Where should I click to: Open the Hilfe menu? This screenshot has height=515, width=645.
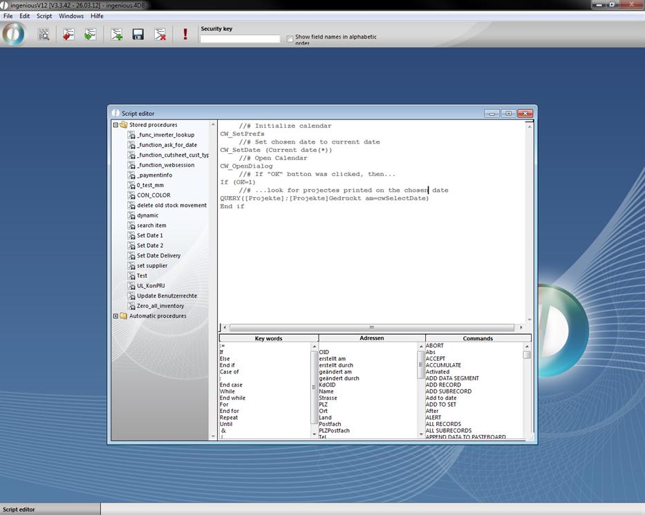coord(97,16)
